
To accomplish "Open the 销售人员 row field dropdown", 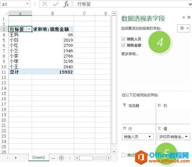I will 150,137.
